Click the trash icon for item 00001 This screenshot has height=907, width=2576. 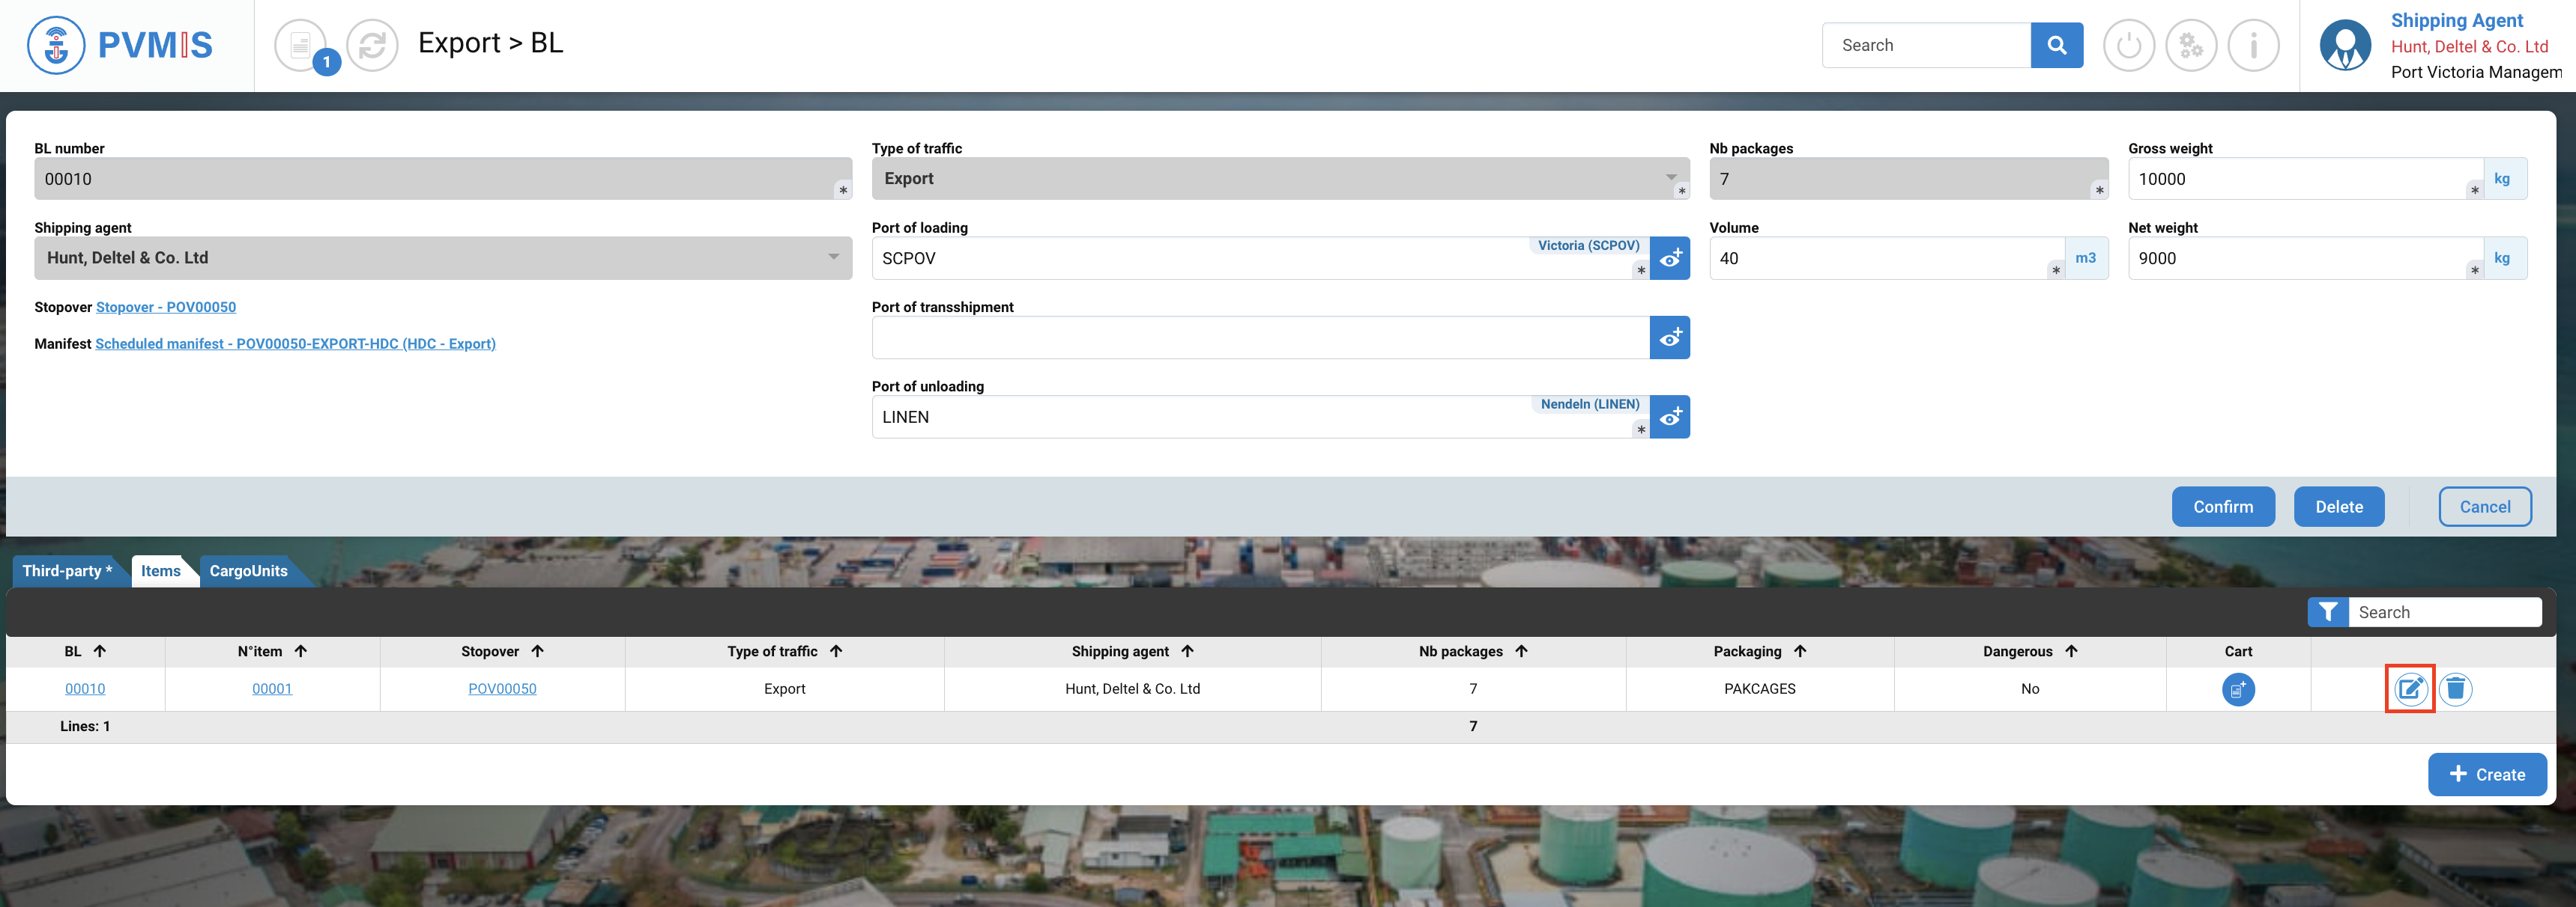[x=2455, y=688]
